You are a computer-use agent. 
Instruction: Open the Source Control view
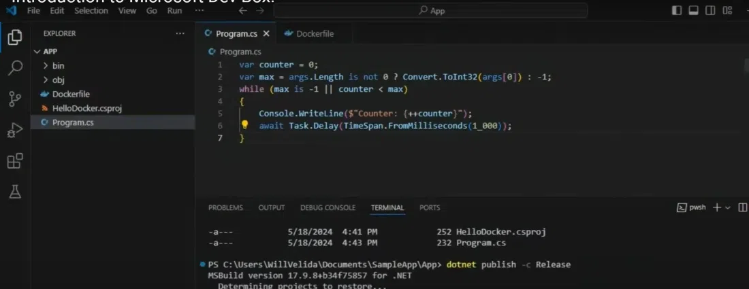pos(15,99)
